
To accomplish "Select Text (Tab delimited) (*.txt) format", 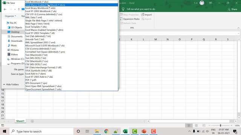I will 72,36.
